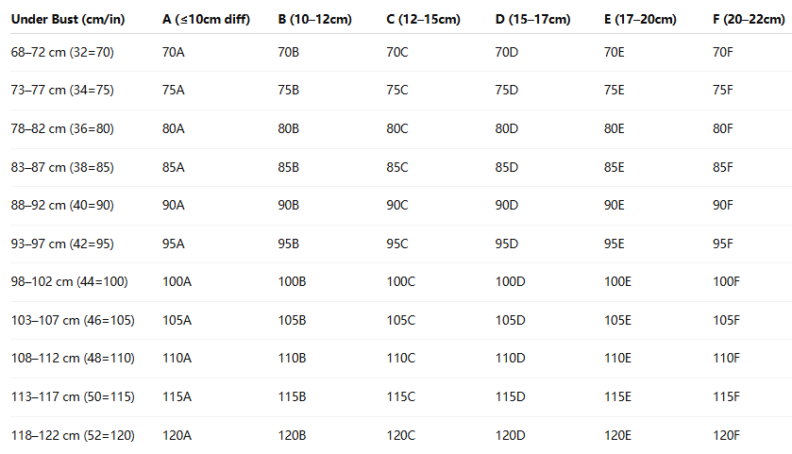
Task: Click the 95F size cell
Action: (723, 244)
